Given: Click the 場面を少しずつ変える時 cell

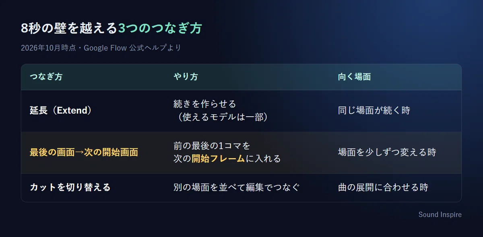Looking at the screenshot, I should (x=387, y=153).
